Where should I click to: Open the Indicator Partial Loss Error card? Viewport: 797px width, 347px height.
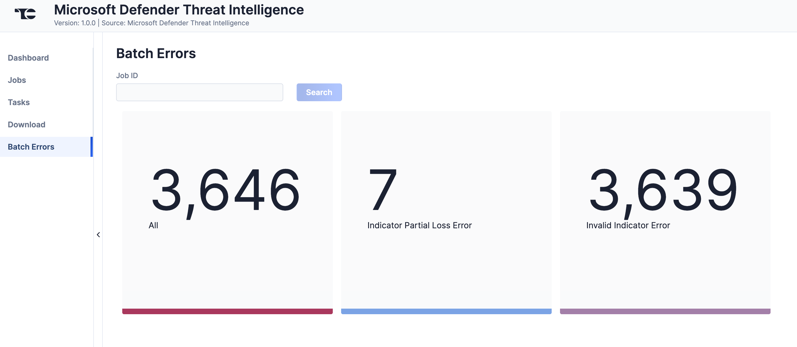pyautogui.click(x=446, y=213)
